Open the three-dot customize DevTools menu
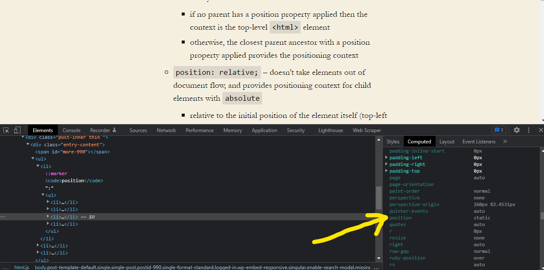Screen dimensions: 544x270 (x=529, y=130)
